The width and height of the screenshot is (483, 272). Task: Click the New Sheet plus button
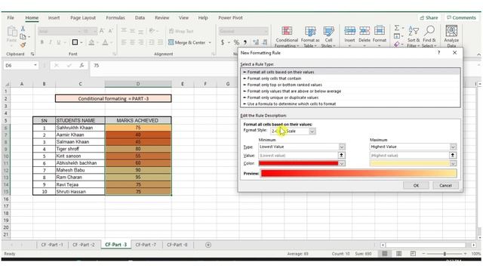coord(208,245)
